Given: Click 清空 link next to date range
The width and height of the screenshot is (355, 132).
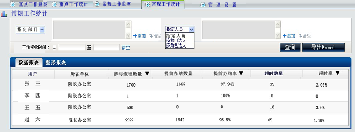Looking at the screenshot, I should [x=126, y=48].
